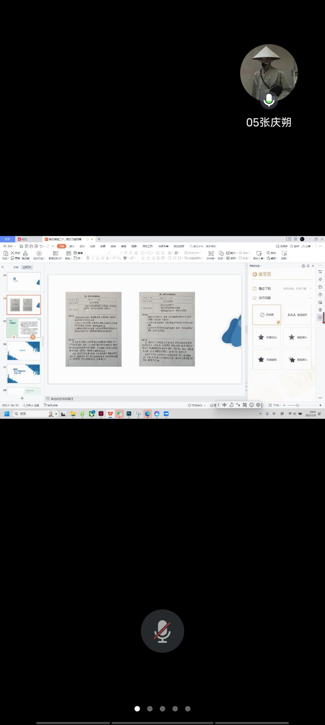This screenshot has width=325, height=725.
Task: Open the presentation tools icon
Action: point(259,253)
